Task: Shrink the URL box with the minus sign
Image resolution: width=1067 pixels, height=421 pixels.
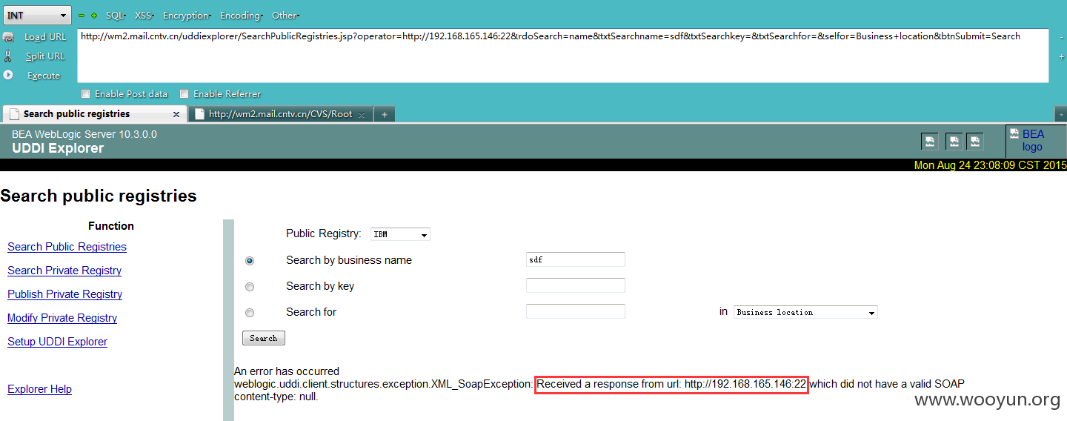Action: (1061, 37)
